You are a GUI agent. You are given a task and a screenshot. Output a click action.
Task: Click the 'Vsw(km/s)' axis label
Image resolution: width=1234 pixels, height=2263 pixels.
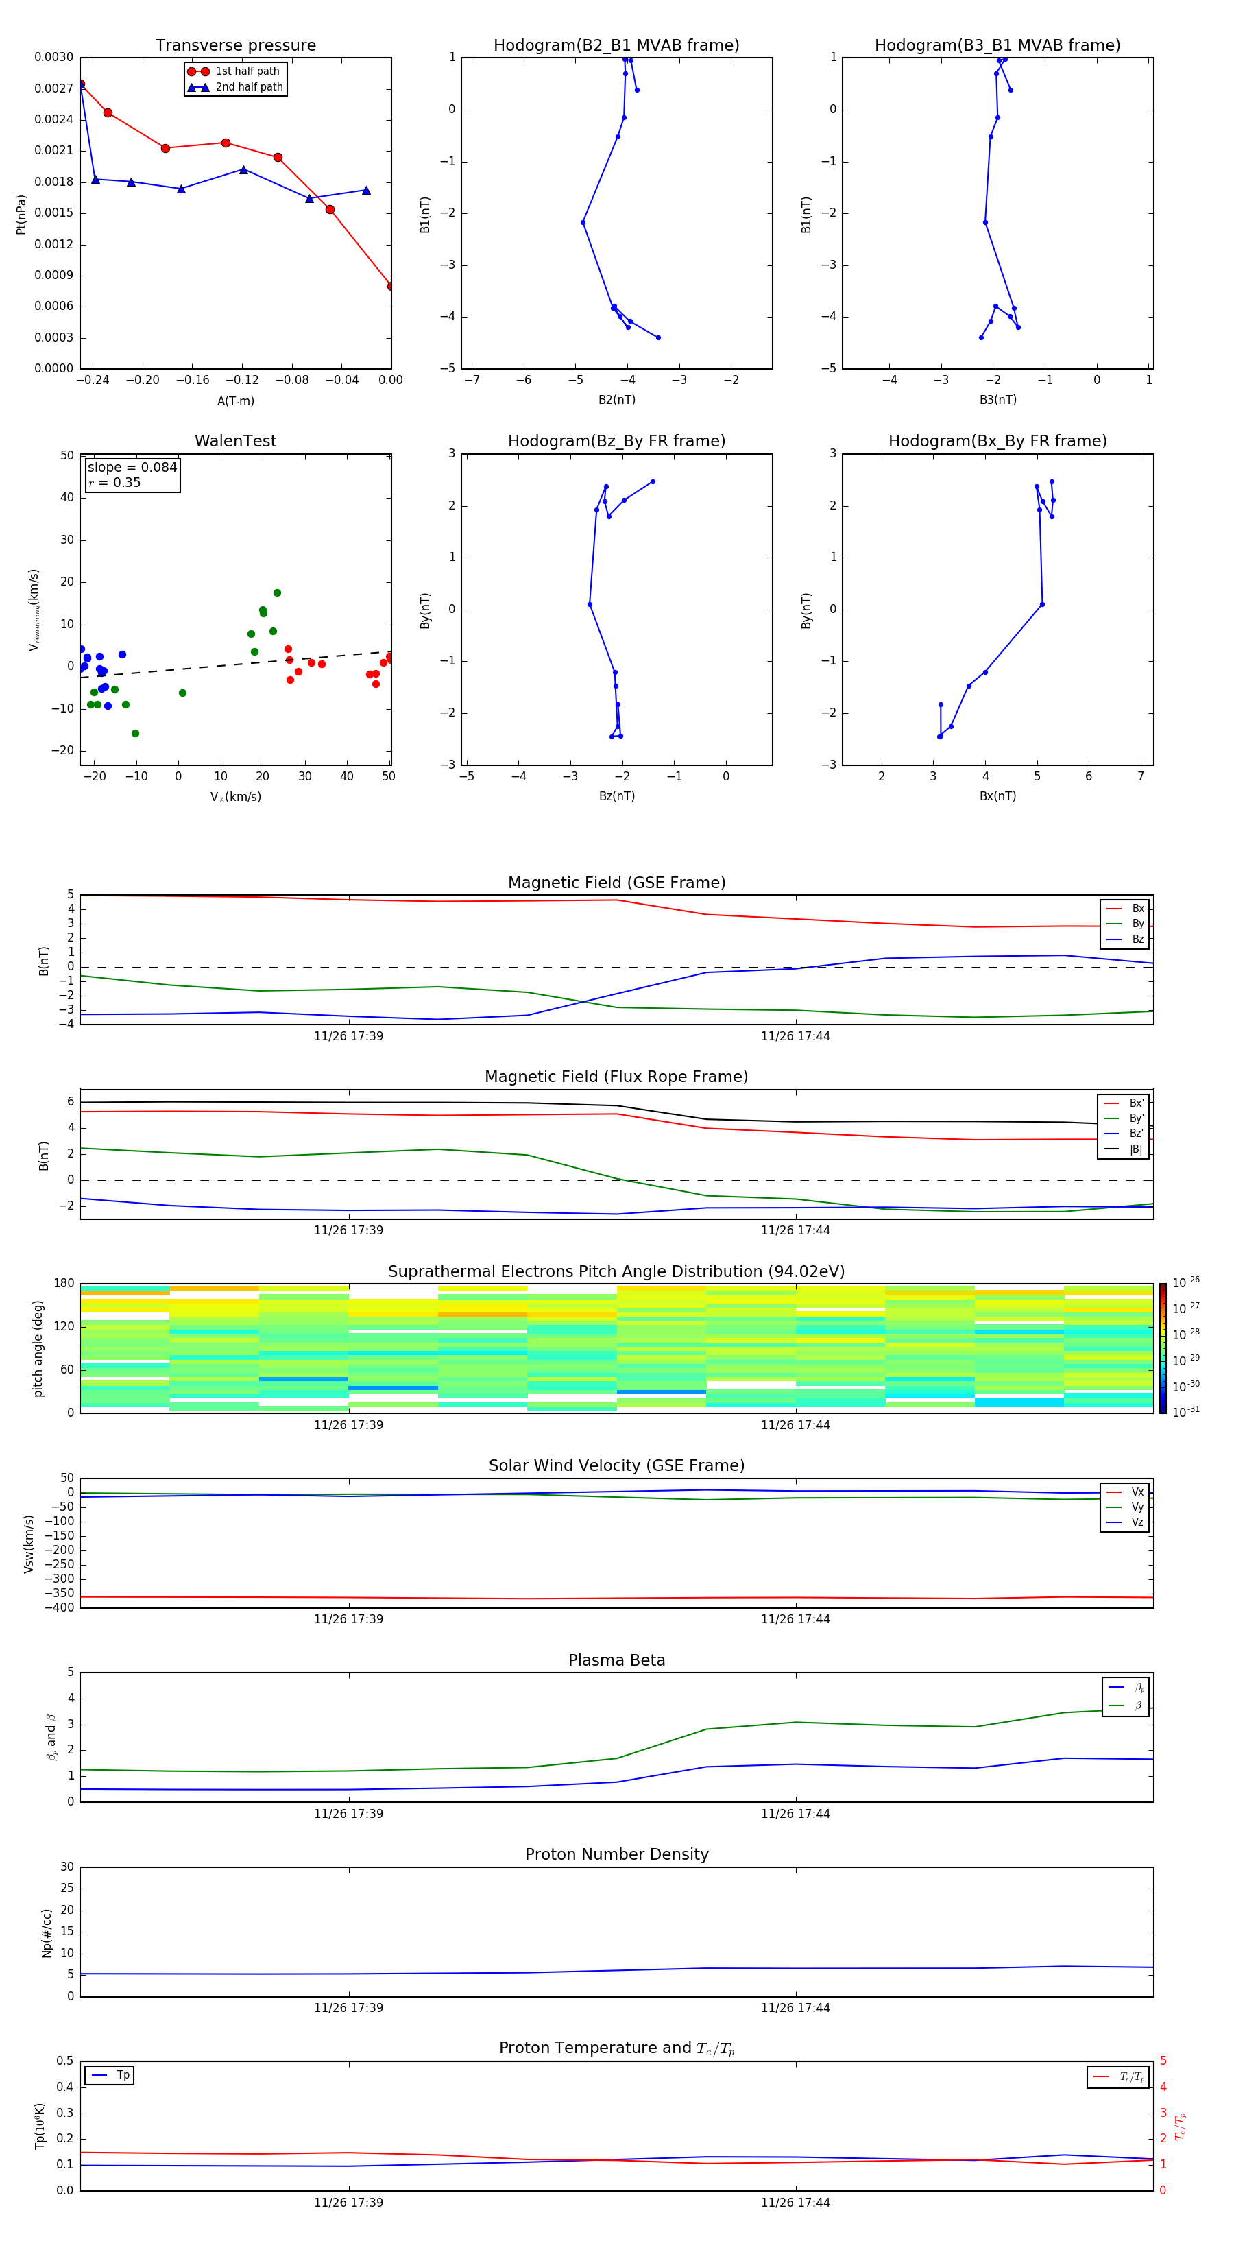click(x=28, y=1543)
